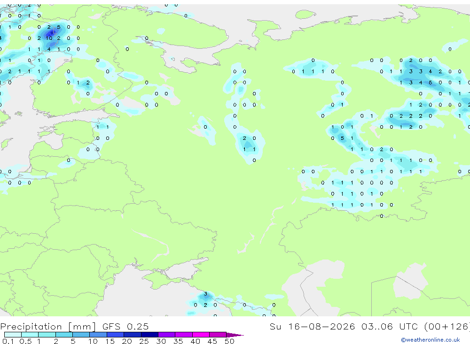Viewport: 470px width, 344px height.
Task: Click the '3' value near the Black Sea coast
Action: (205, 294)
